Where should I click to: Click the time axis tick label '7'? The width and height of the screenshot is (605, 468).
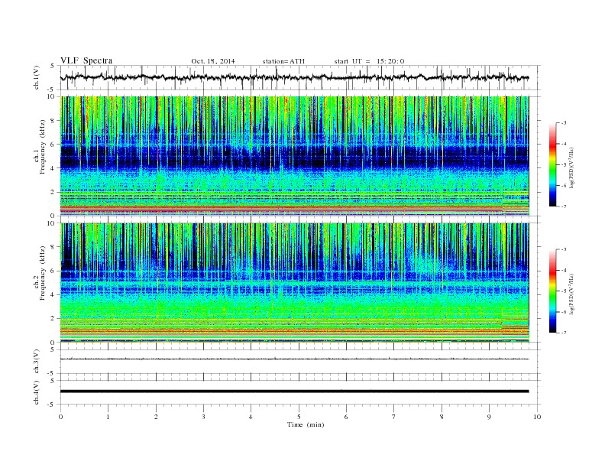click(394, 417)
